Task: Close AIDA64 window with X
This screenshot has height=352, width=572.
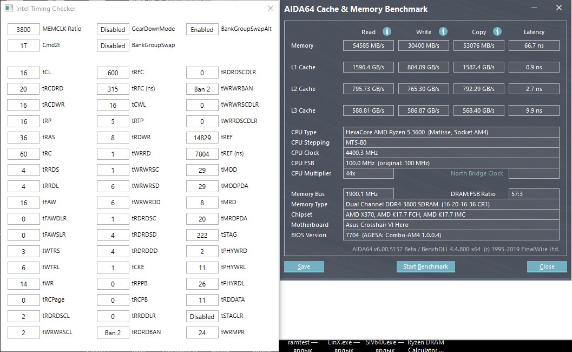Action: tap(559, 8)
